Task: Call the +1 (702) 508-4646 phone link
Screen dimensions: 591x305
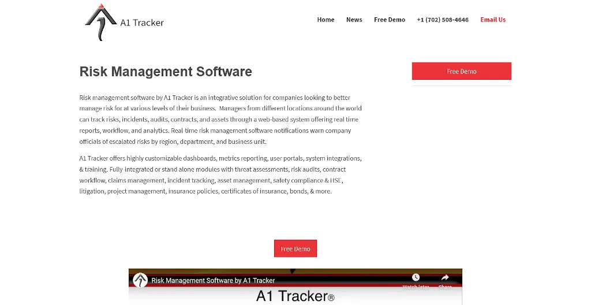Action: click(443, 20)
